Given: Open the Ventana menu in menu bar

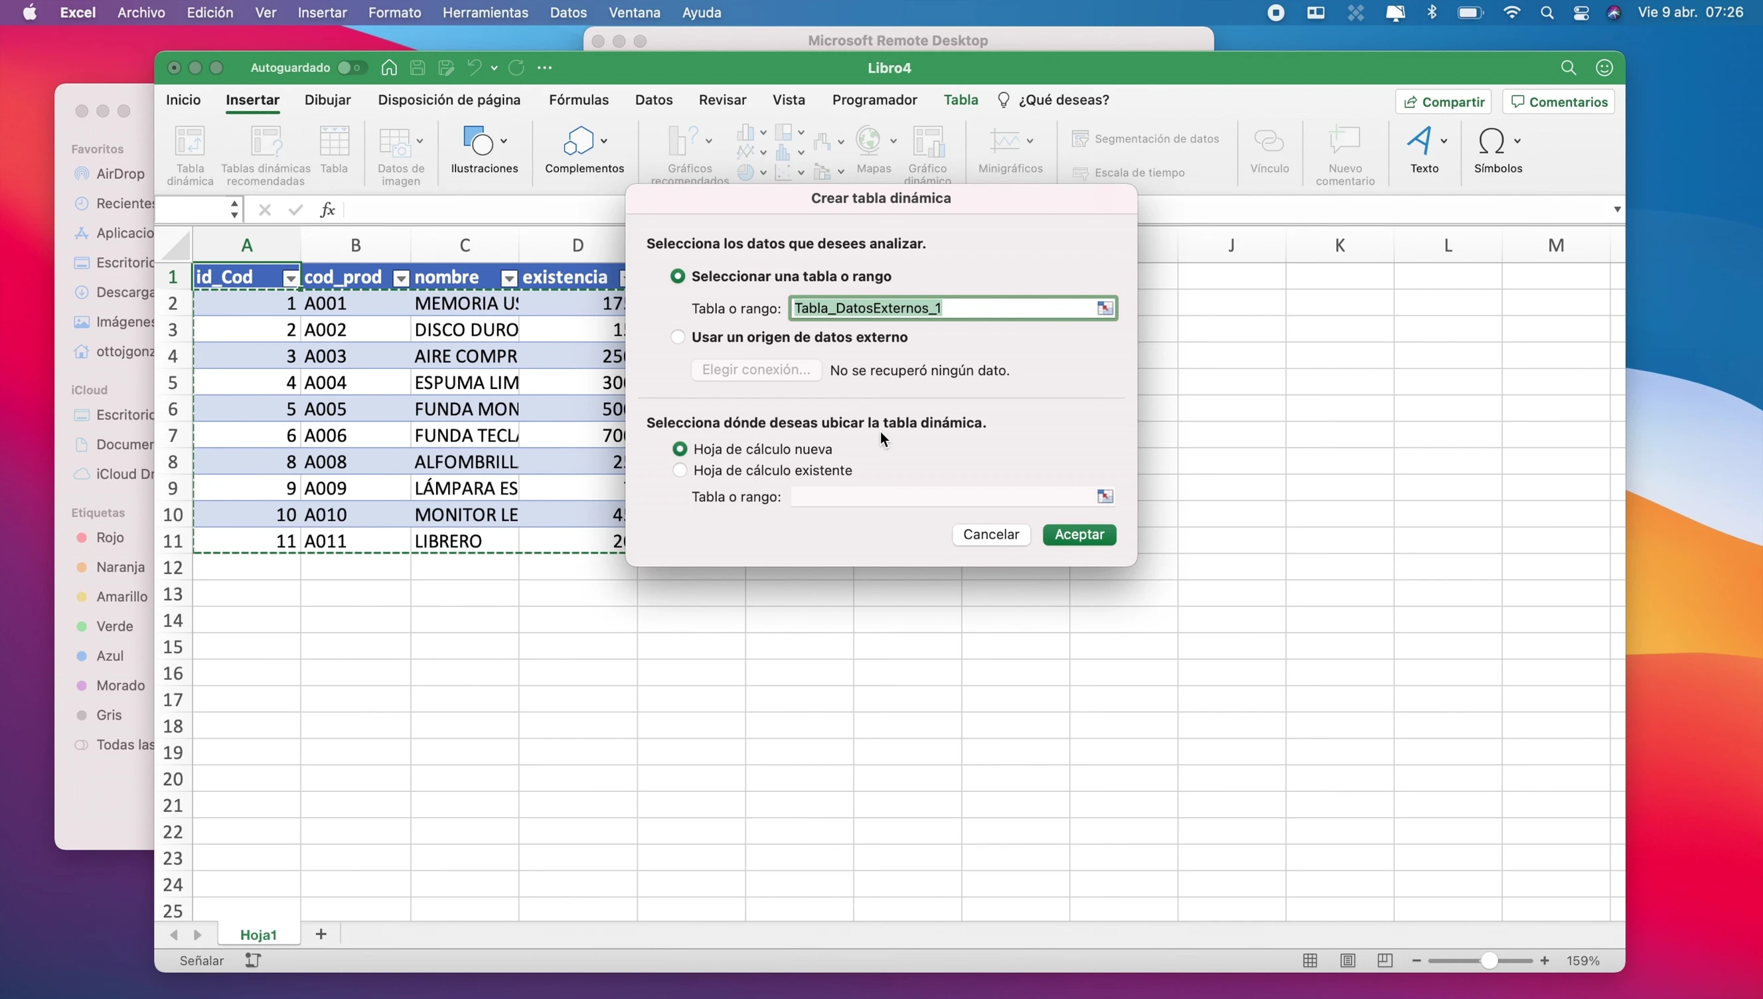Looking at the screenshot, I should (635, 13).
